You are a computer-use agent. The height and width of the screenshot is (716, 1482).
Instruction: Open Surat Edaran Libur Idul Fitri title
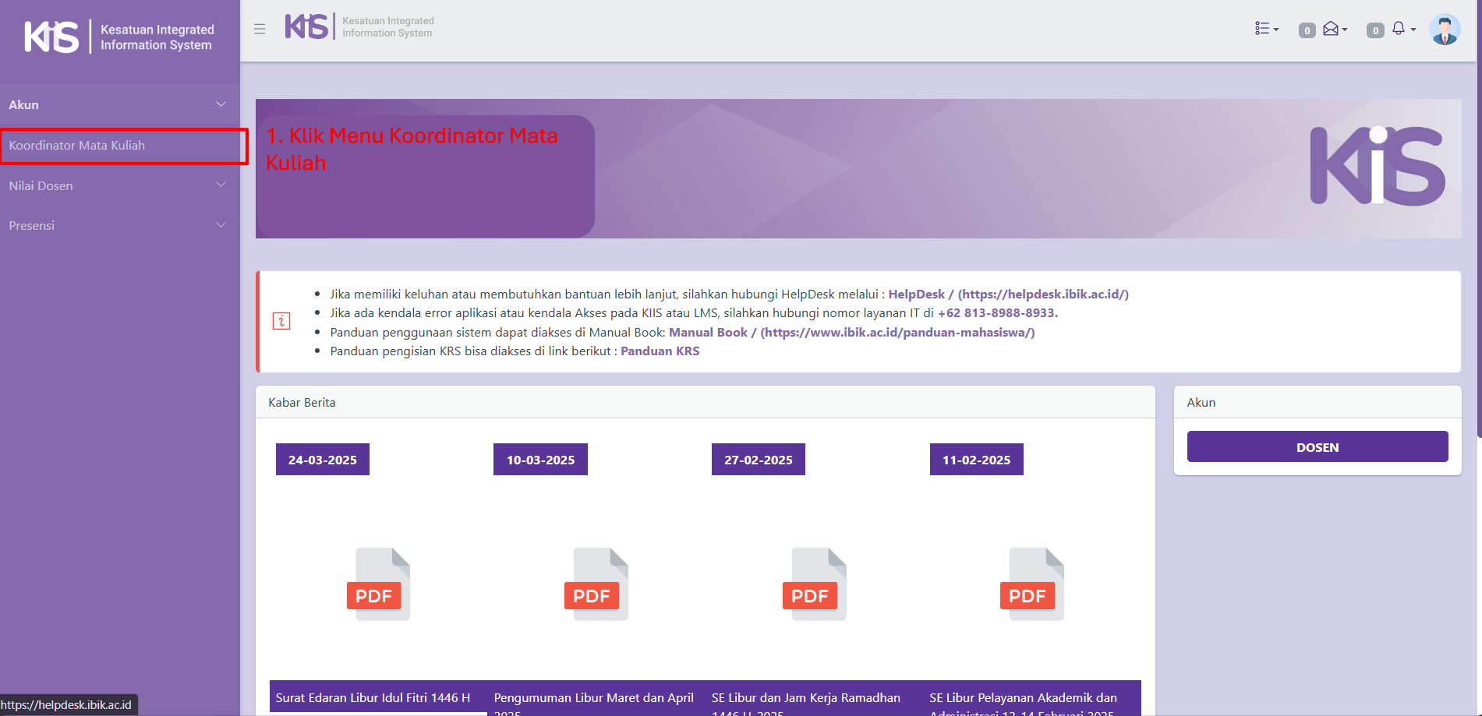pos(373,697)
